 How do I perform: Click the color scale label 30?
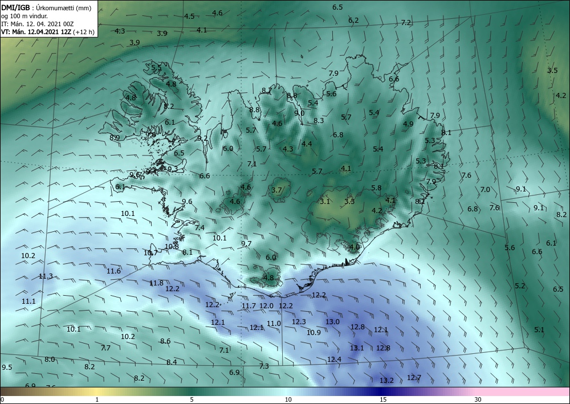pyautogui.click(x=478, y=399)
